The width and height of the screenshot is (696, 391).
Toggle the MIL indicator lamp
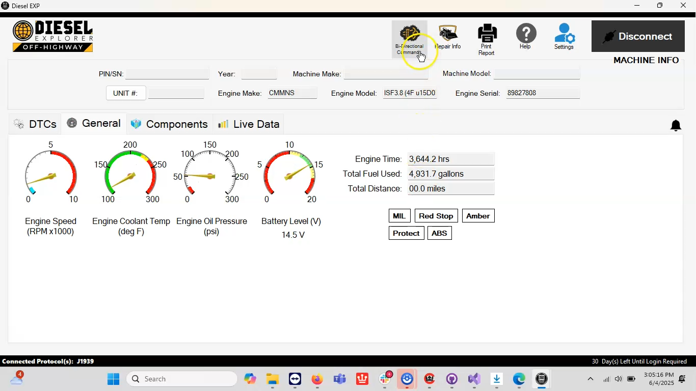(399, 215)
